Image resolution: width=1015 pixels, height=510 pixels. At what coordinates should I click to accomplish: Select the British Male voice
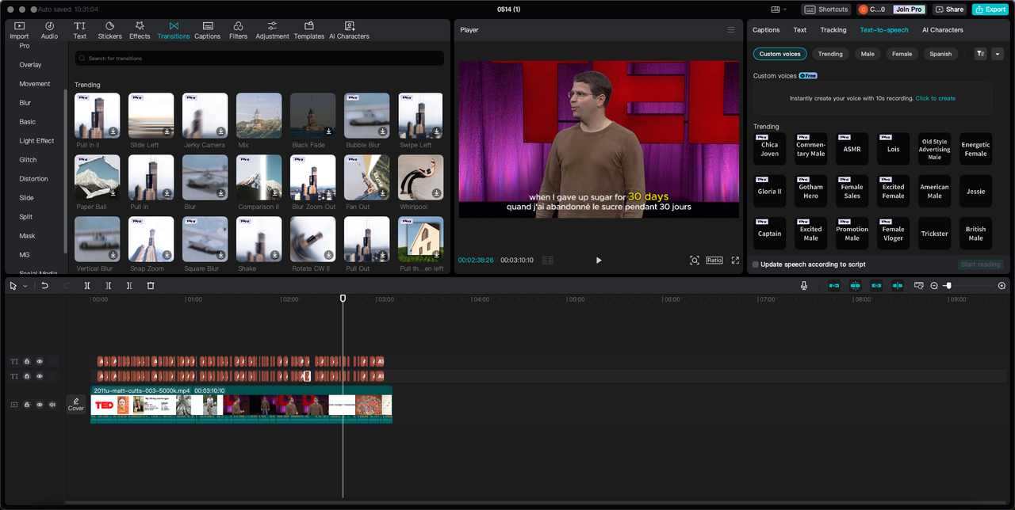975,234
